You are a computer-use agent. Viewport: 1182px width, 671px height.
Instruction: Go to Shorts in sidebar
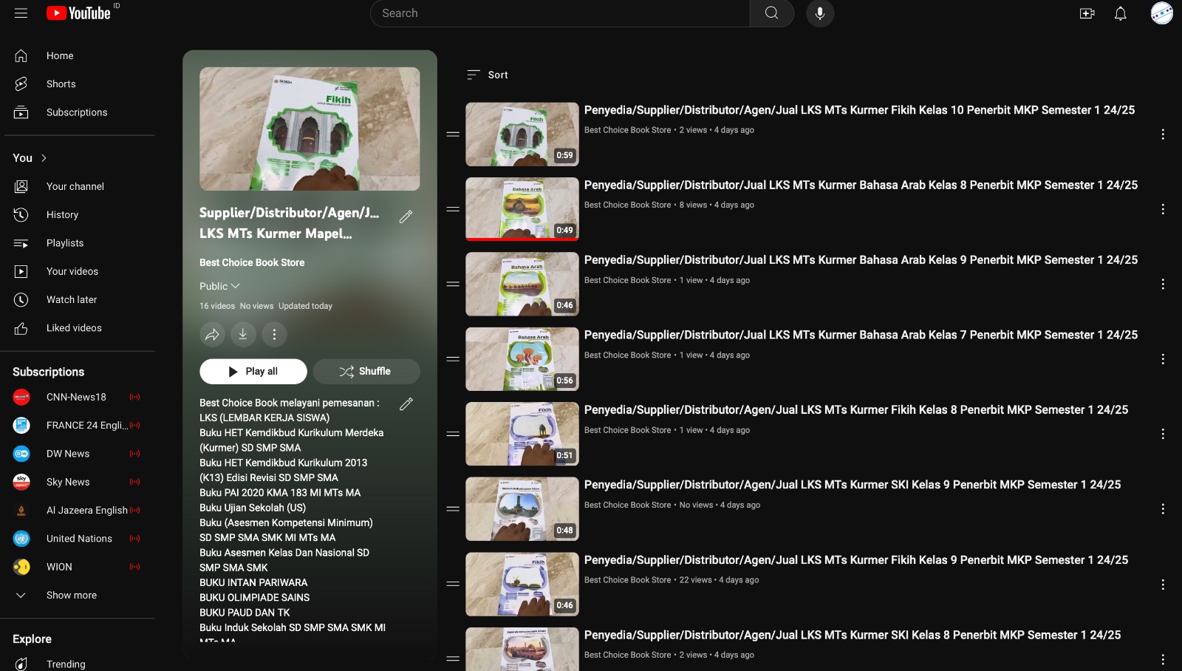tap(61, 84)
